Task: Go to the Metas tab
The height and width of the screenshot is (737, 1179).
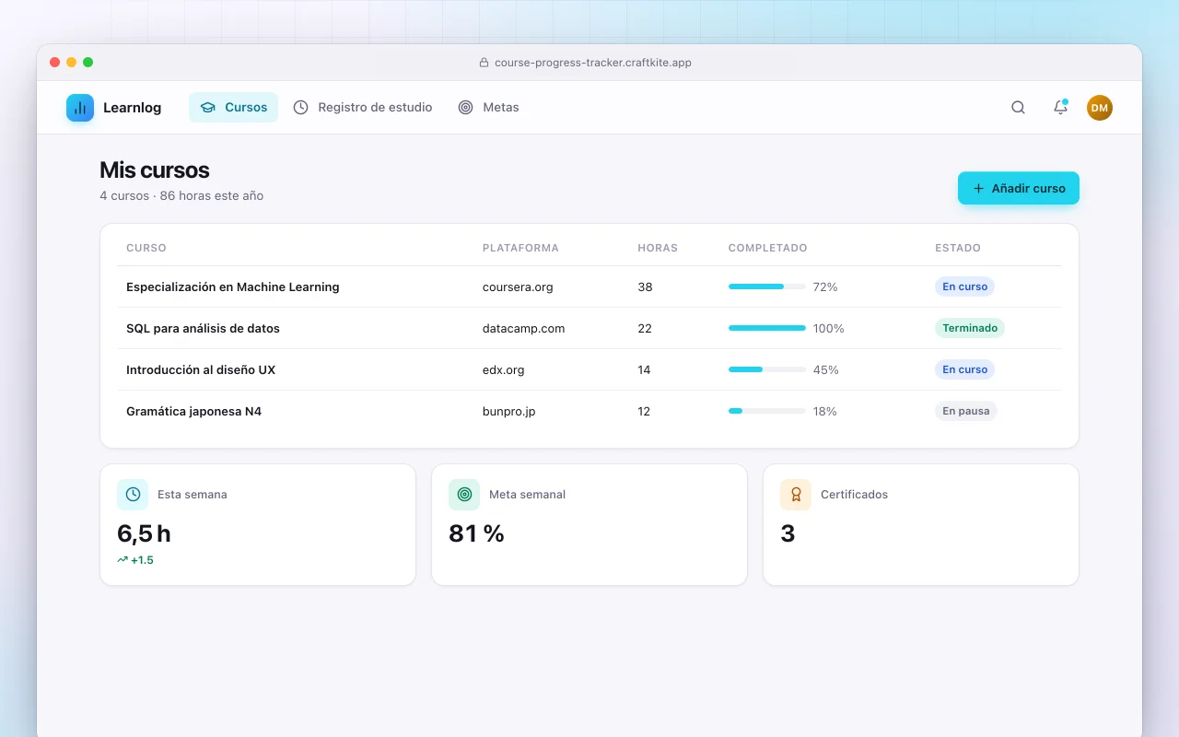Action: click(x=489, y=108)
